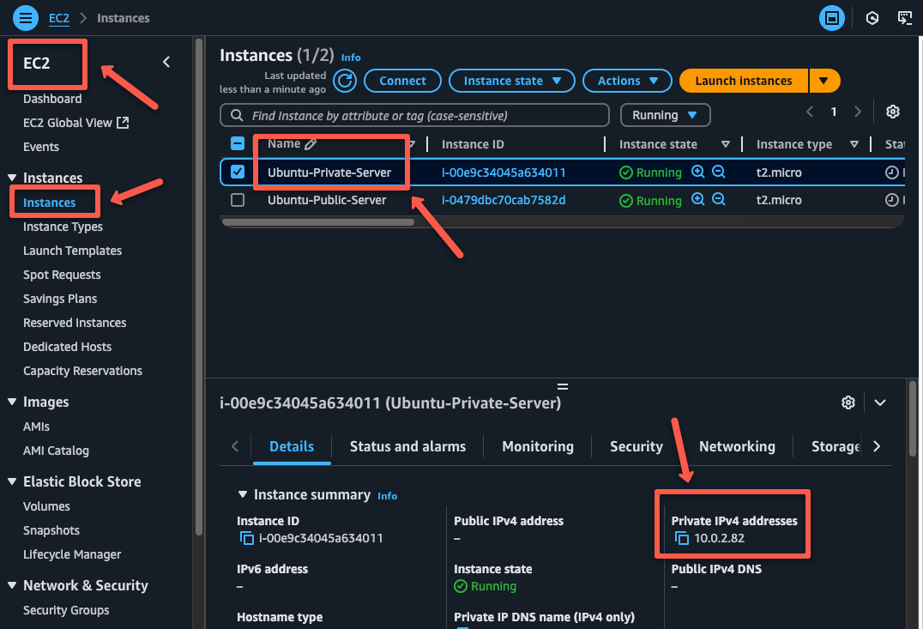Collapse the Images sidebar section

12,402
